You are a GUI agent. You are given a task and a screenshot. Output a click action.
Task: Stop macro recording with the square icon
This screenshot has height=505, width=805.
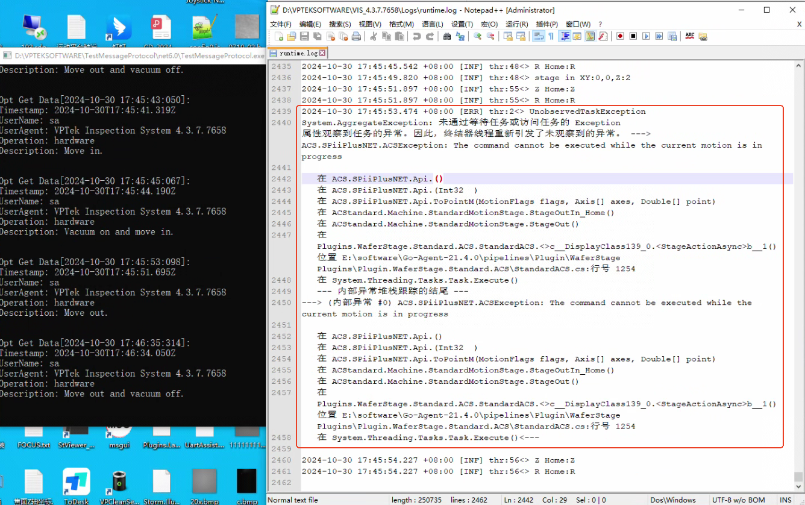633,36
